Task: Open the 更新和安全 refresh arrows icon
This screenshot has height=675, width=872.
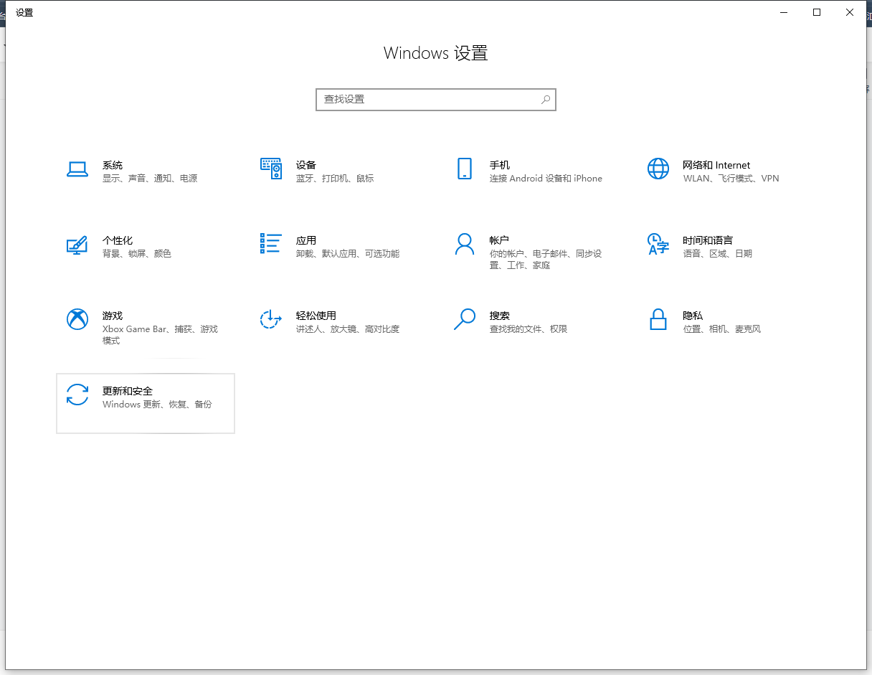Action: (x=77, y=395)
